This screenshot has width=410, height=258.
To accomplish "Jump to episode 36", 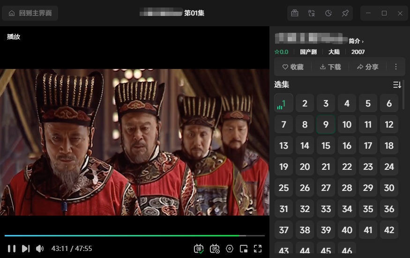I will (x=389, y=209).
